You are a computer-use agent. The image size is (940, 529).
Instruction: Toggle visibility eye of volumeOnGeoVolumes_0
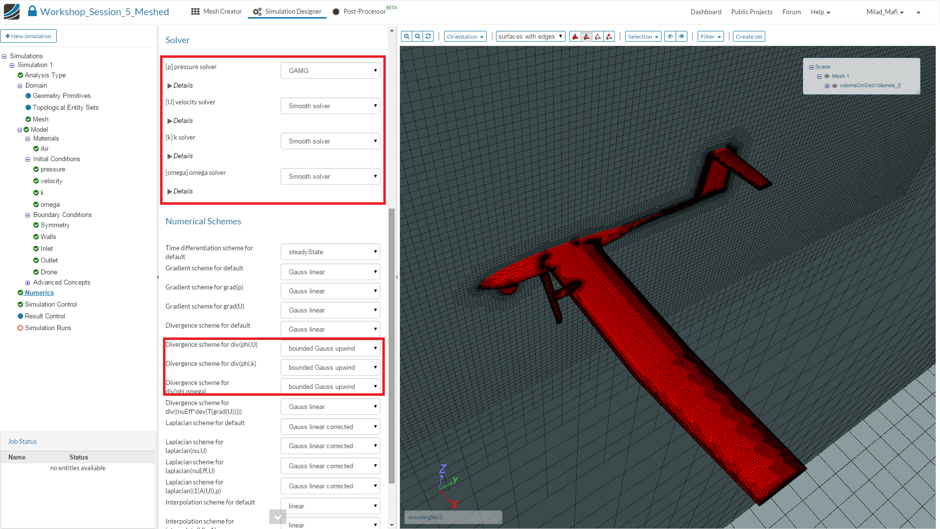tap(835, 86)
